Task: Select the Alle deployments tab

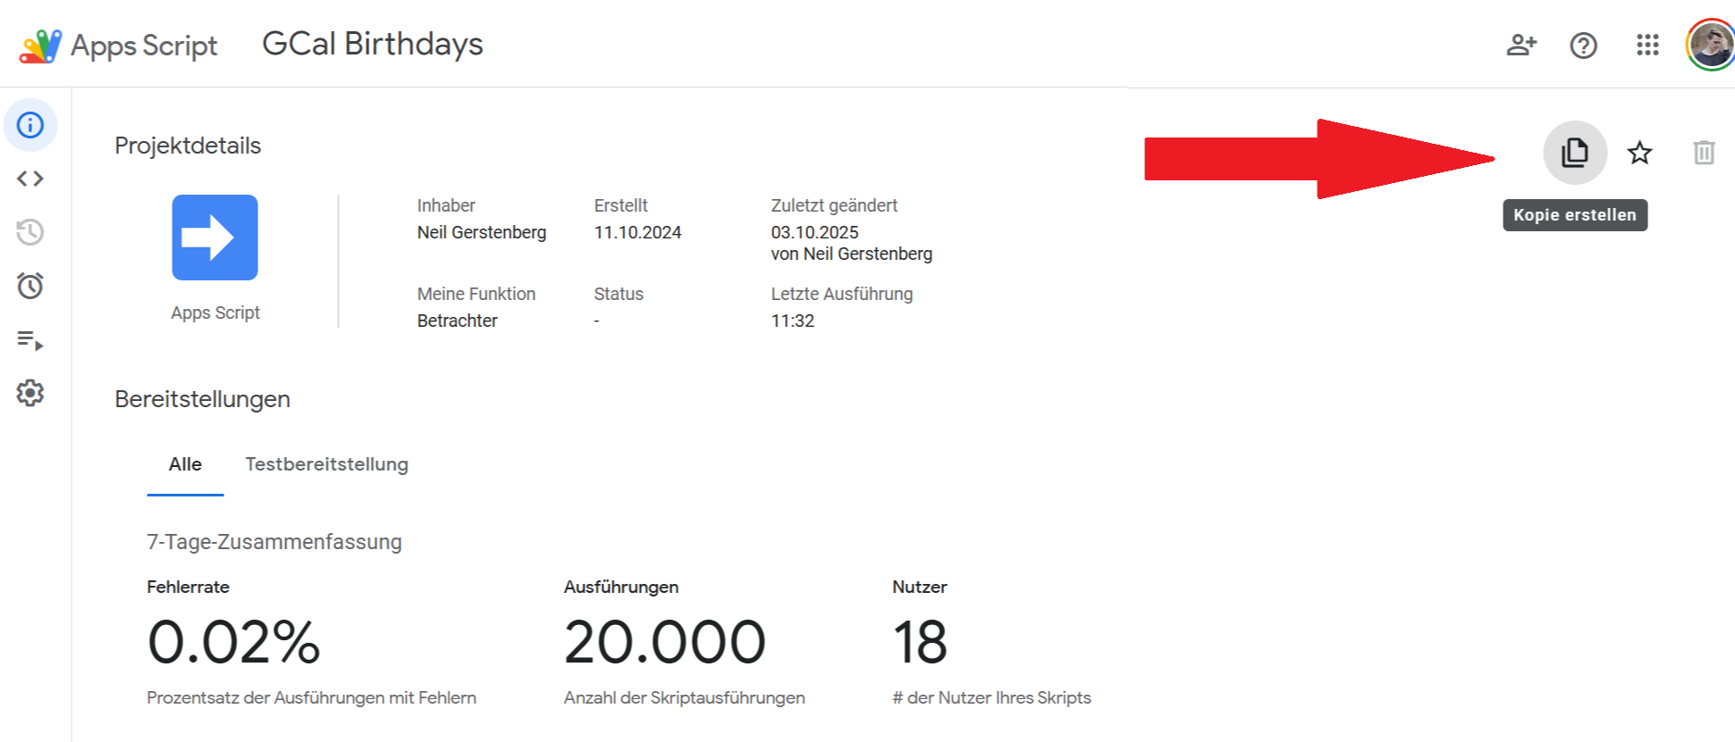Action: pyautogui.click(x=185, y=464)
